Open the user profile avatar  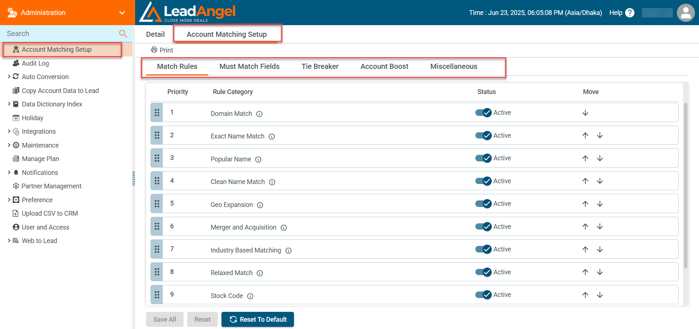tap(686, 13)
